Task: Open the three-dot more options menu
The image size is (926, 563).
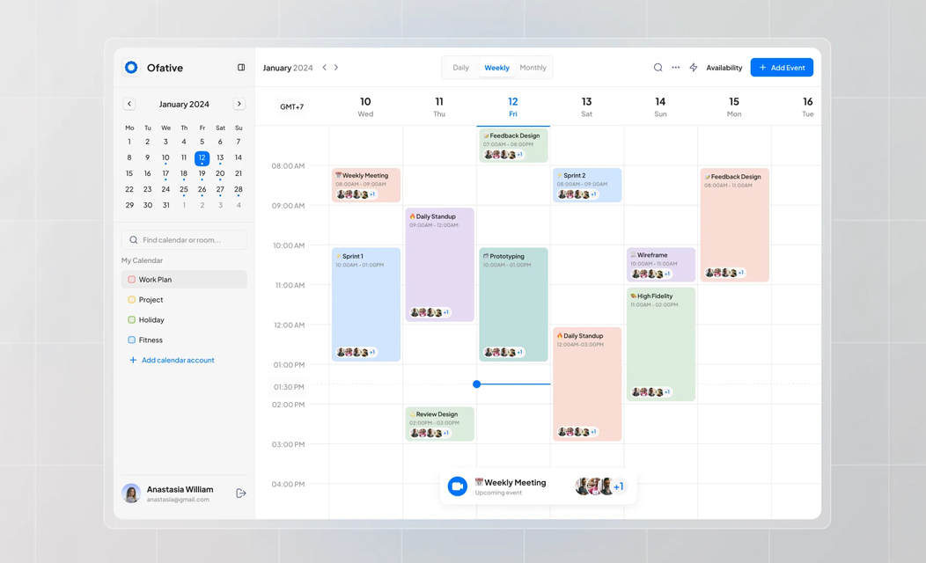Action: click(x=675, y=68)
